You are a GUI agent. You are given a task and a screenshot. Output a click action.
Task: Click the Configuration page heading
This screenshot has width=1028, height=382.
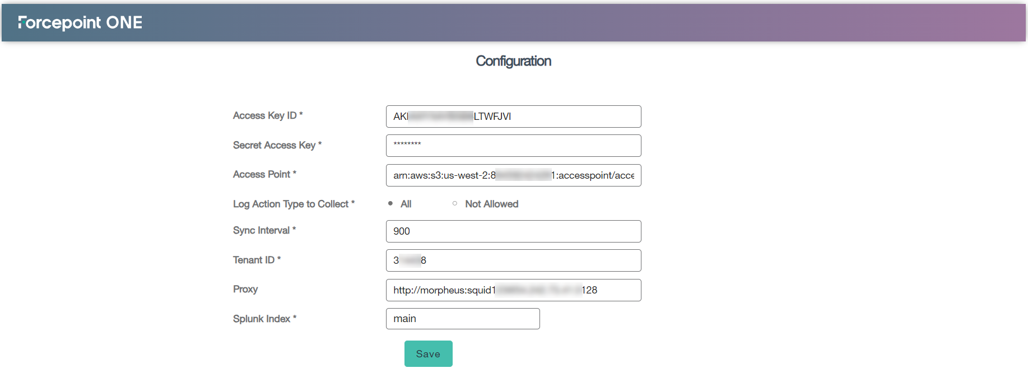click(x=513, y=61)
